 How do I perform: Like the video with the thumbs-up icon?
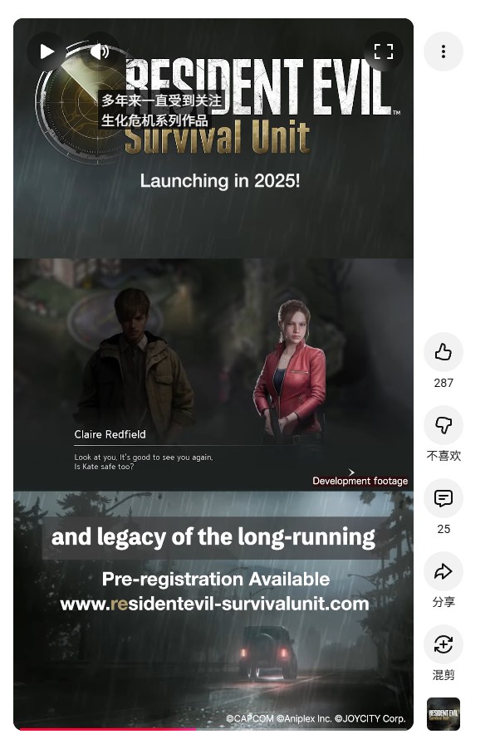coord(444,352)
